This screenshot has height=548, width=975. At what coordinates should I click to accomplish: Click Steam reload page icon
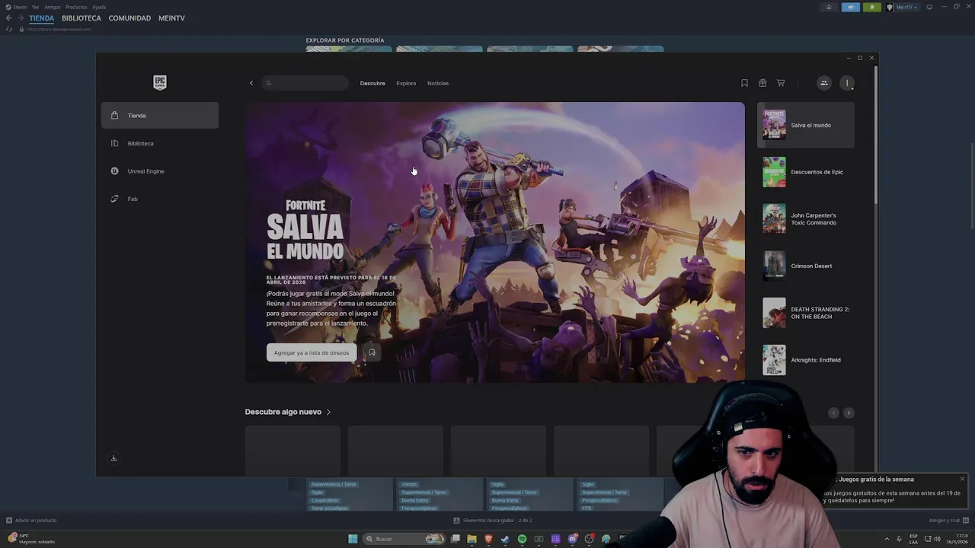pyautogui.click(x=9, y=29)
